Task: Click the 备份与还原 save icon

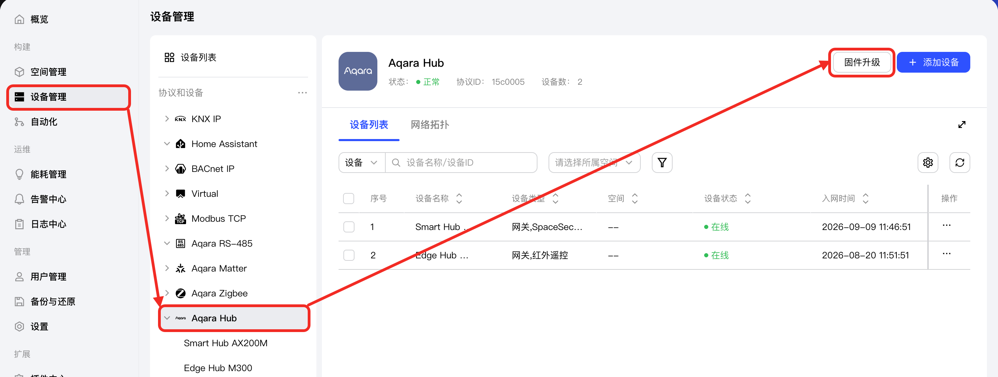Action: point(19,302)
